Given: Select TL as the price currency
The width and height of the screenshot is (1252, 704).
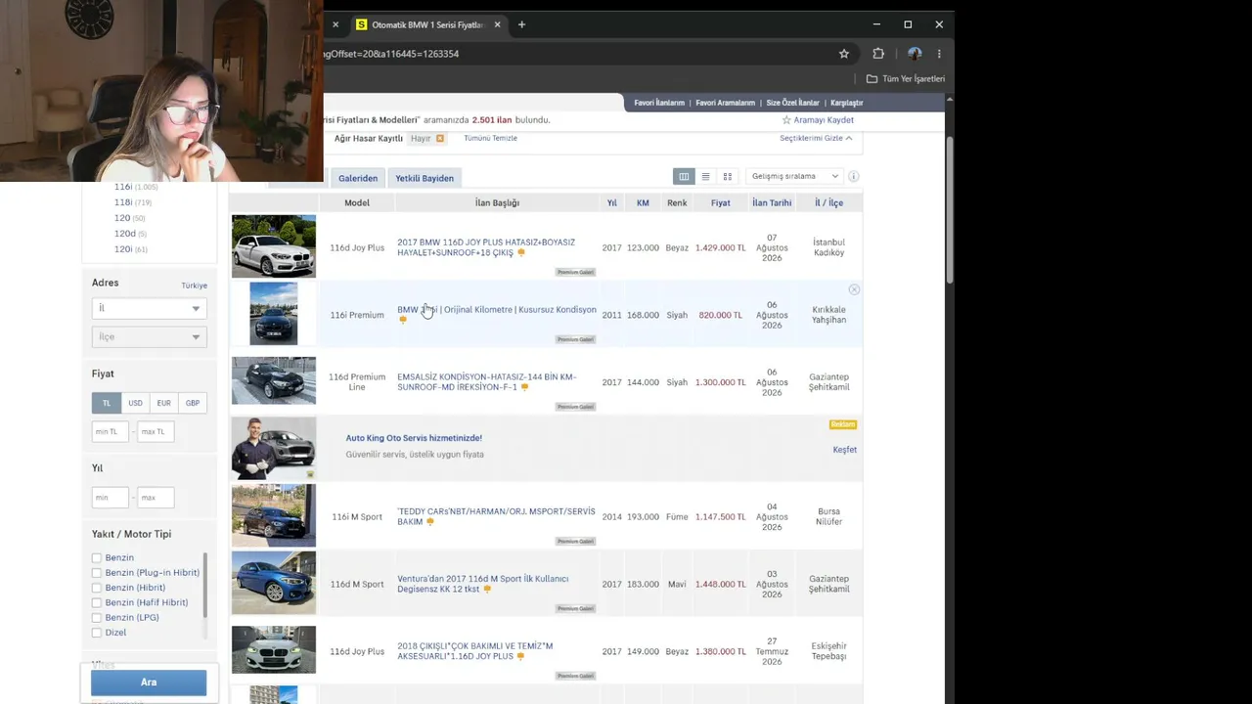Looking at the screenshot, I should (x=107, y=403).
